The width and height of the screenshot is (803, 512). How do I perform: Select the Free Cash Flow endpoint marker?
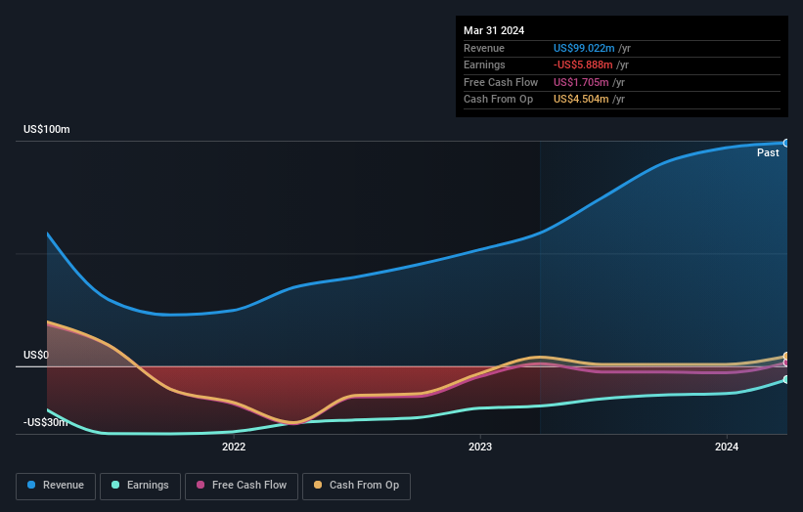tap(786, 363)
